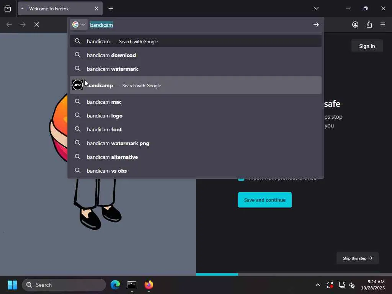Open the clock showing 3:24 AM
The image size is (392, 294).
(x=372, y=285)
